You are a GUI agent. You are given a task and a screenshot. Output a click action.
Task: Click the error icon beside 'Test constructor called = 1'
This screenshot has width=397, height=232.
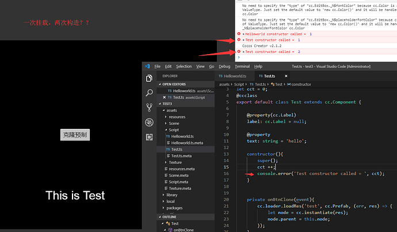click(x=239, y=40)
